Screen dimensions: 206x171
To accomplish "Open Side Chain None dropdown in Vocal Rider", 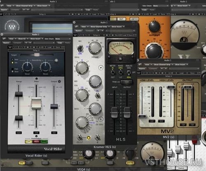I will pyautogui.click(x=63, y=39).
